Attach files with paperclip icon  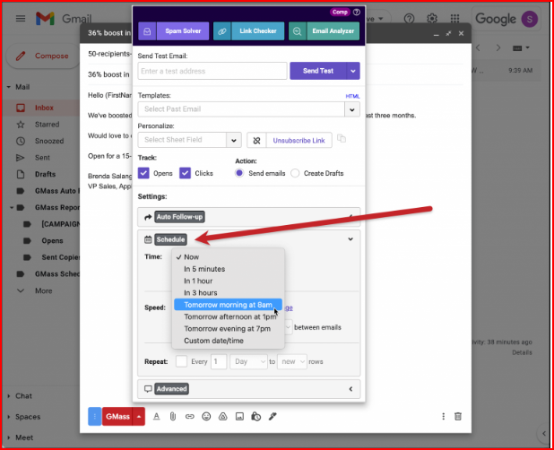(x=173, y=417)
